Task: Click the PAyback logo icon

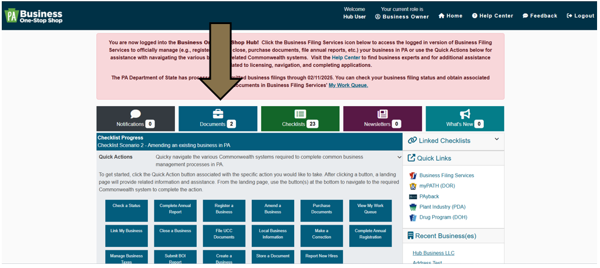Action: click(x=413, y=196)
